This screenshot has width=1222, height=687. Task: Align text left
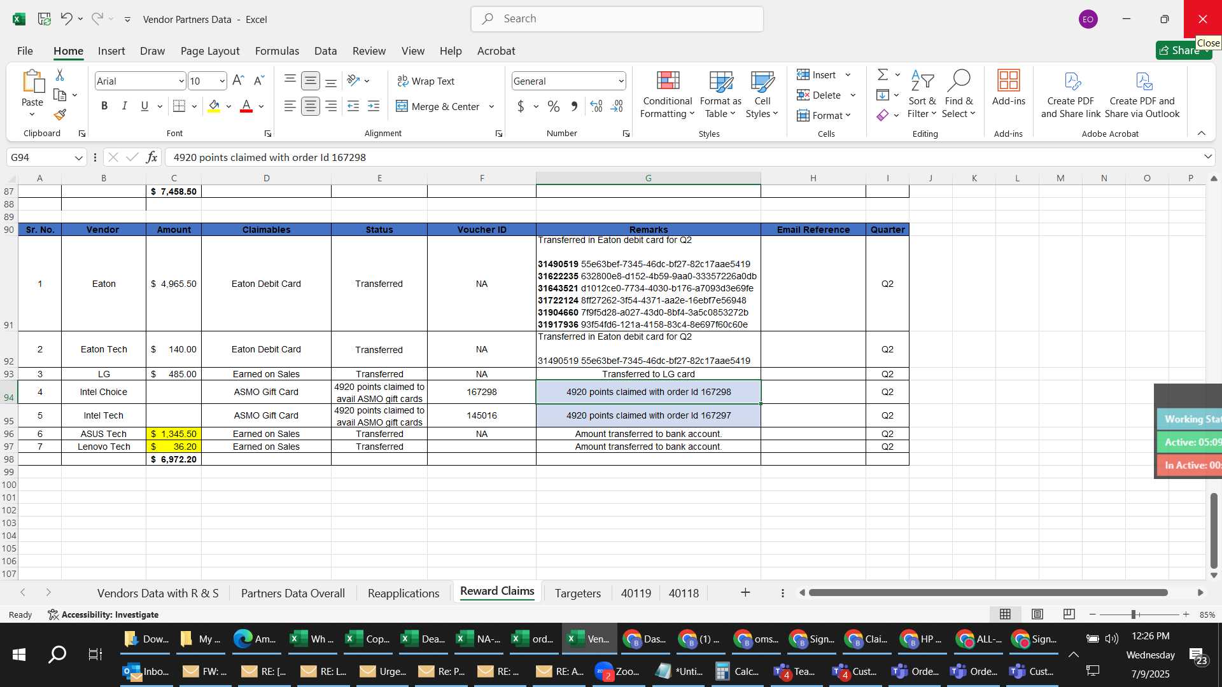pos(290,106)
